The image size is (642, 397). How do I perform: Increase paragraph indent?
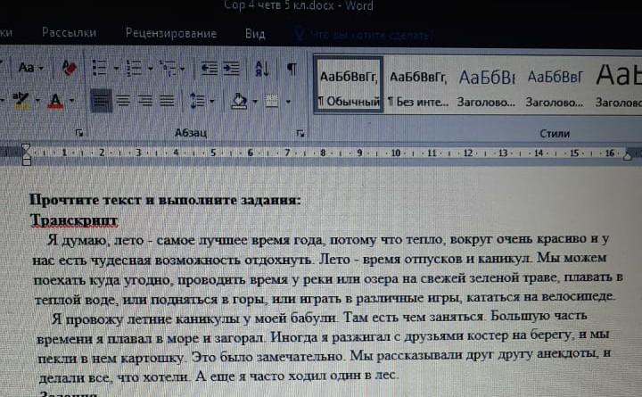pyautogui.click(x=231, y=69)
